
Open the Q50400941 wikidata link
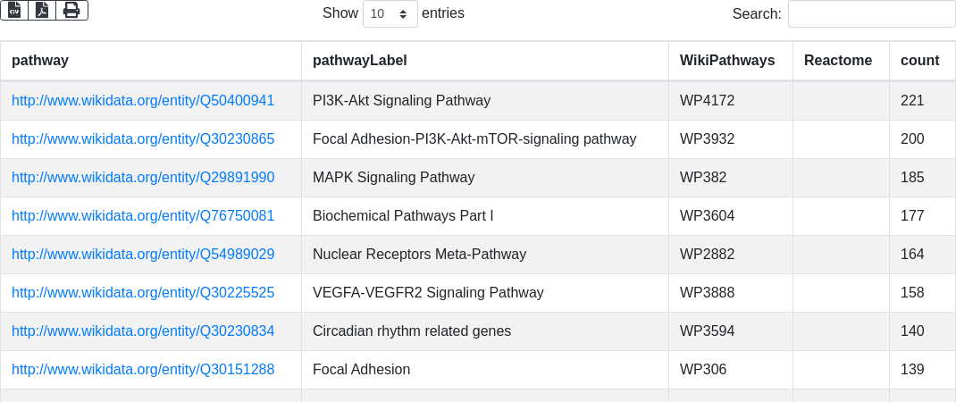143,101
